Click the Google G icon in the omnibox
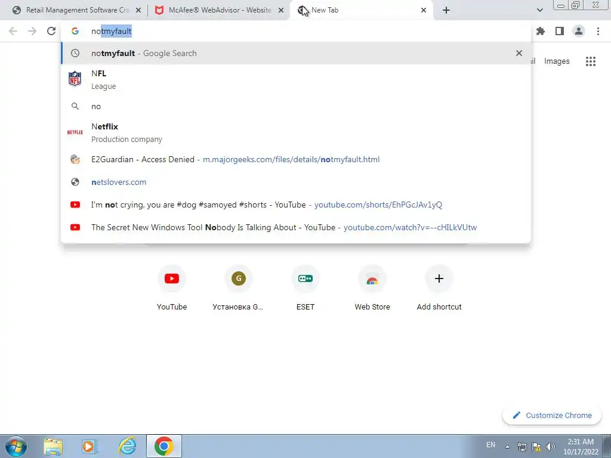 [75, 31]
